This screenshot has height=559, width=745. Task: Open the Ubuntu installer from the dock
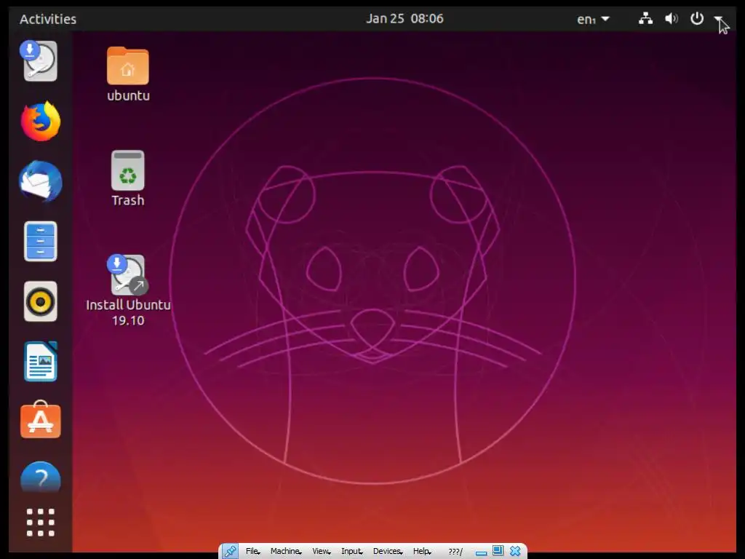[x=39, y=61]
